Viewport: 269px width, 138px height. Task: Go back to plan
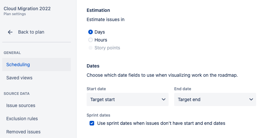coord(31,32)
